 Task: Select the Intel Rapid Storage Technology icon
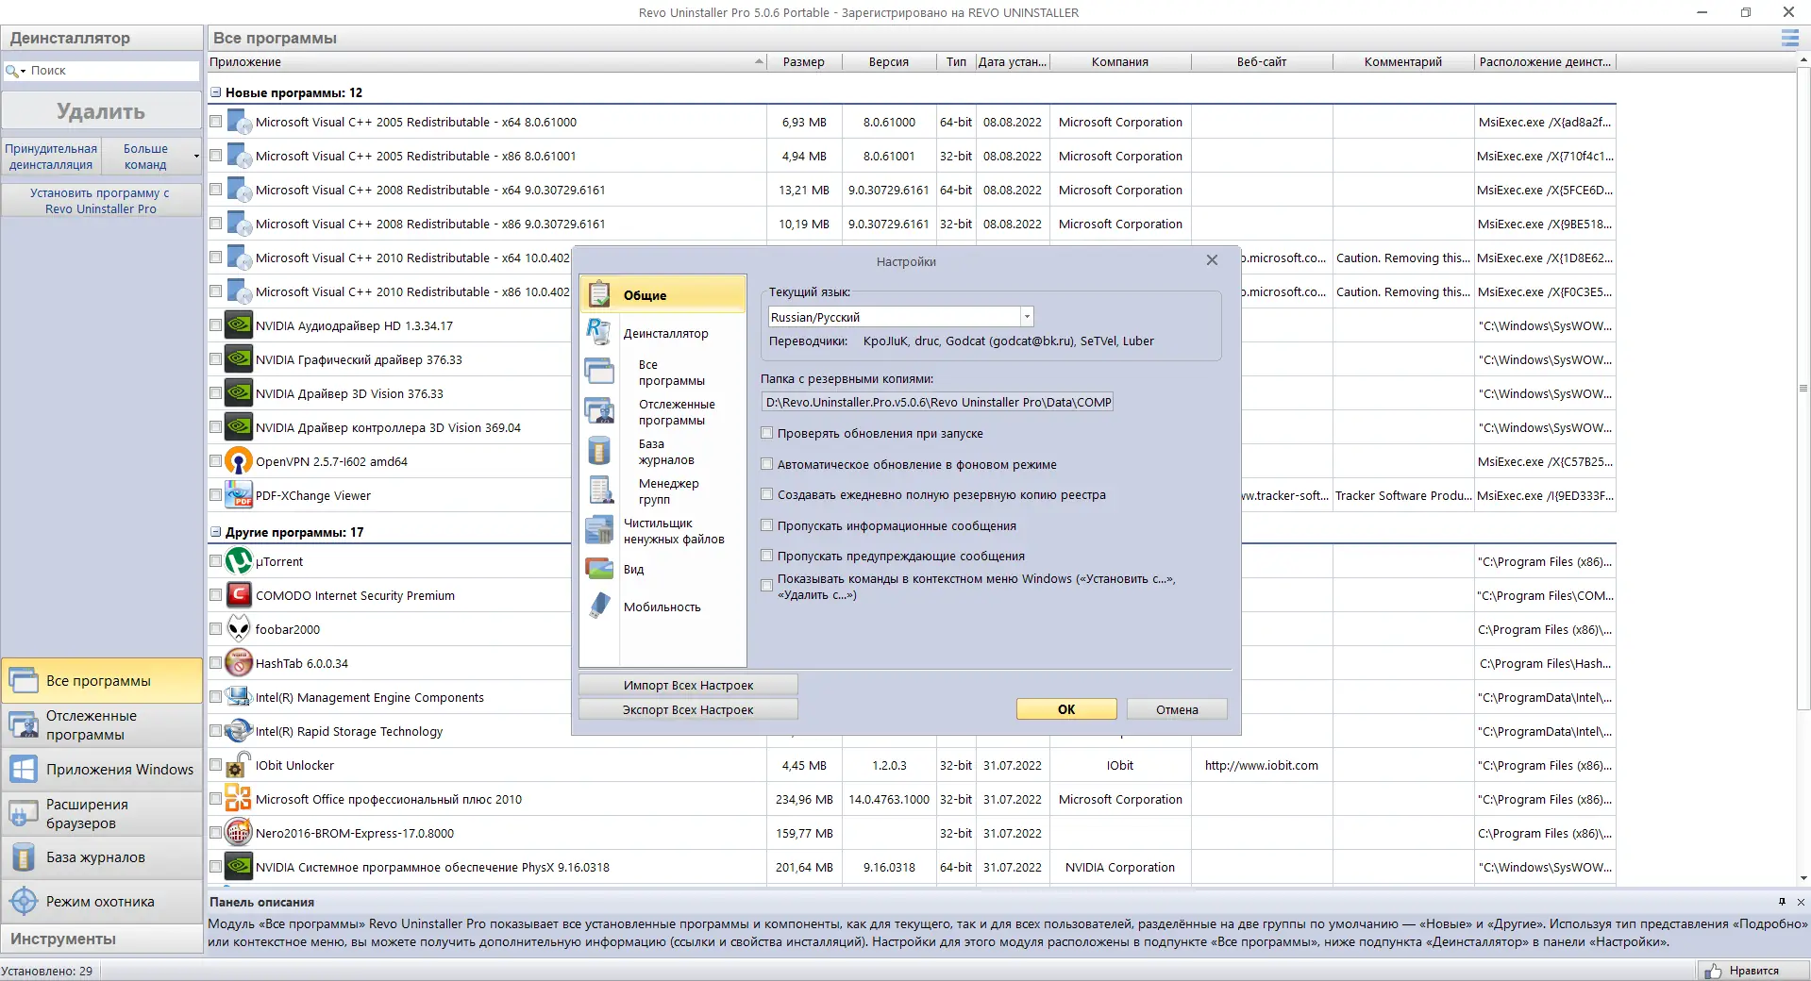click(x=239, y=731)
